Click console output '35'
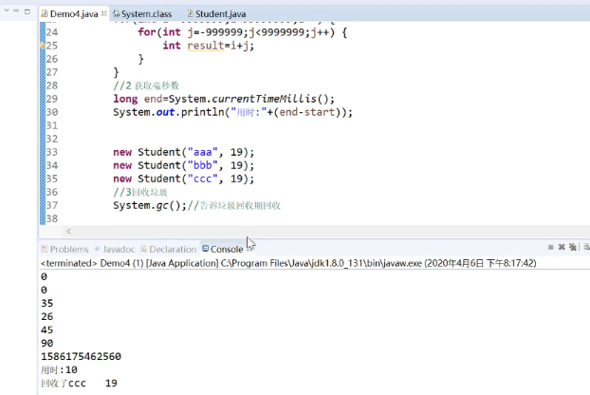This screenshot has height=395, width=590. click(47, 303)
